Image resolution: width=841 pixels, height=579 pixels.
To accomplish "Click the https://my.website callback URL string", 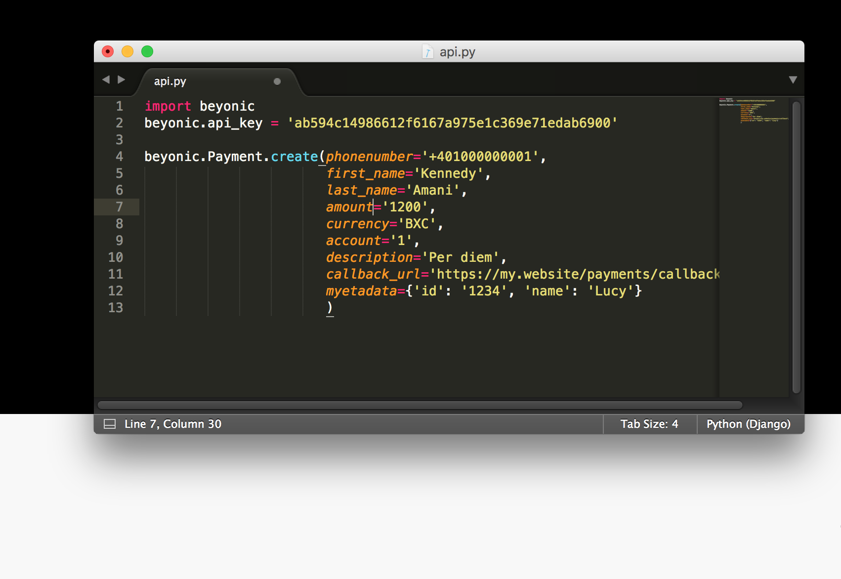I will pyautogui.click(x=575, y=274).
